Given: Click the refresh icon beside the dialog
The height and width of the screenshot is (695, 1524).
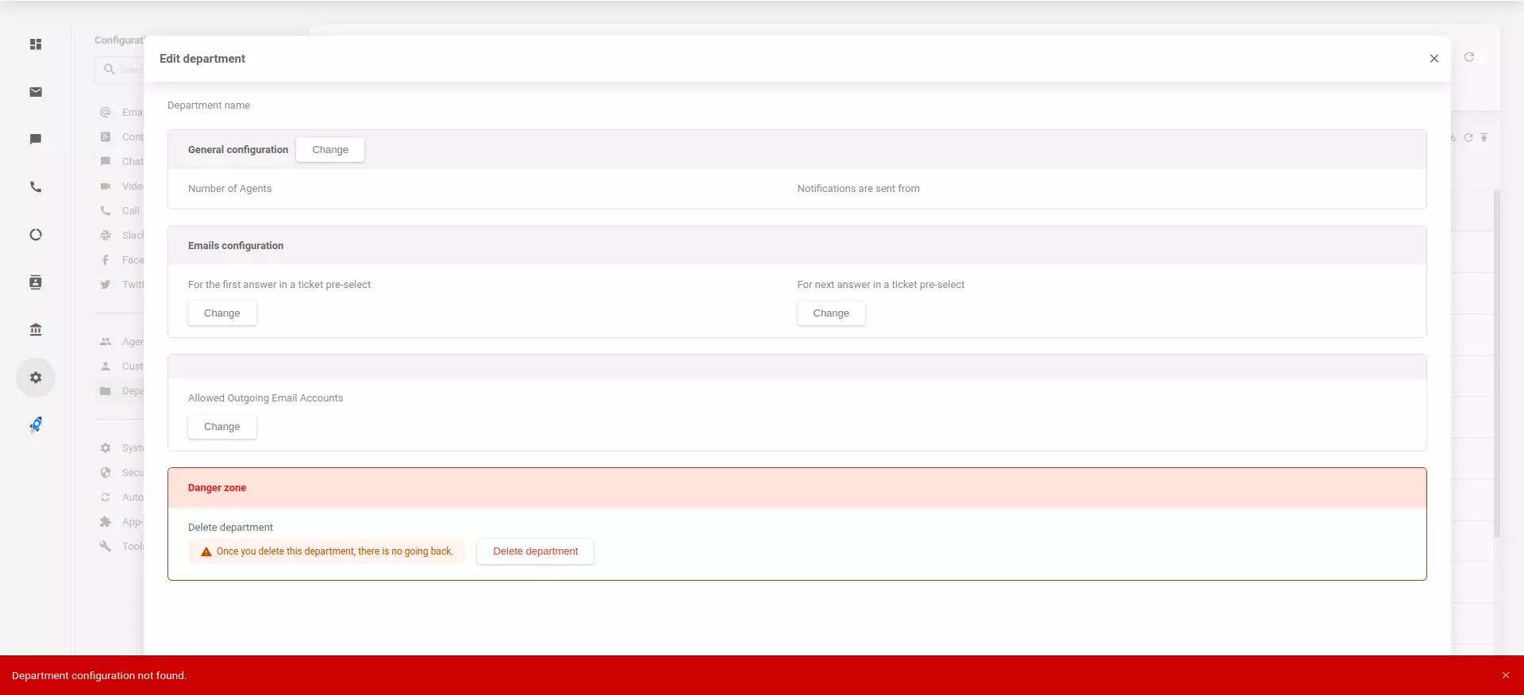Looking at the screenshot, I should tap(1469, 57).
